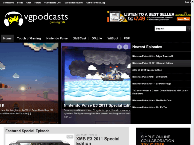Go to the Chat page
Viewport: 194px width, 145px height.
[x=29, y=3]
